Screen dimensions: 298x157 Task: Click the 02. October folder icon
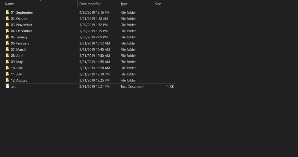(x=7, y=19)
